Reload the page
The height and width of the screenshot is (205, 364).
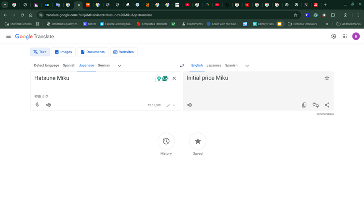click(x=22, y=15)
